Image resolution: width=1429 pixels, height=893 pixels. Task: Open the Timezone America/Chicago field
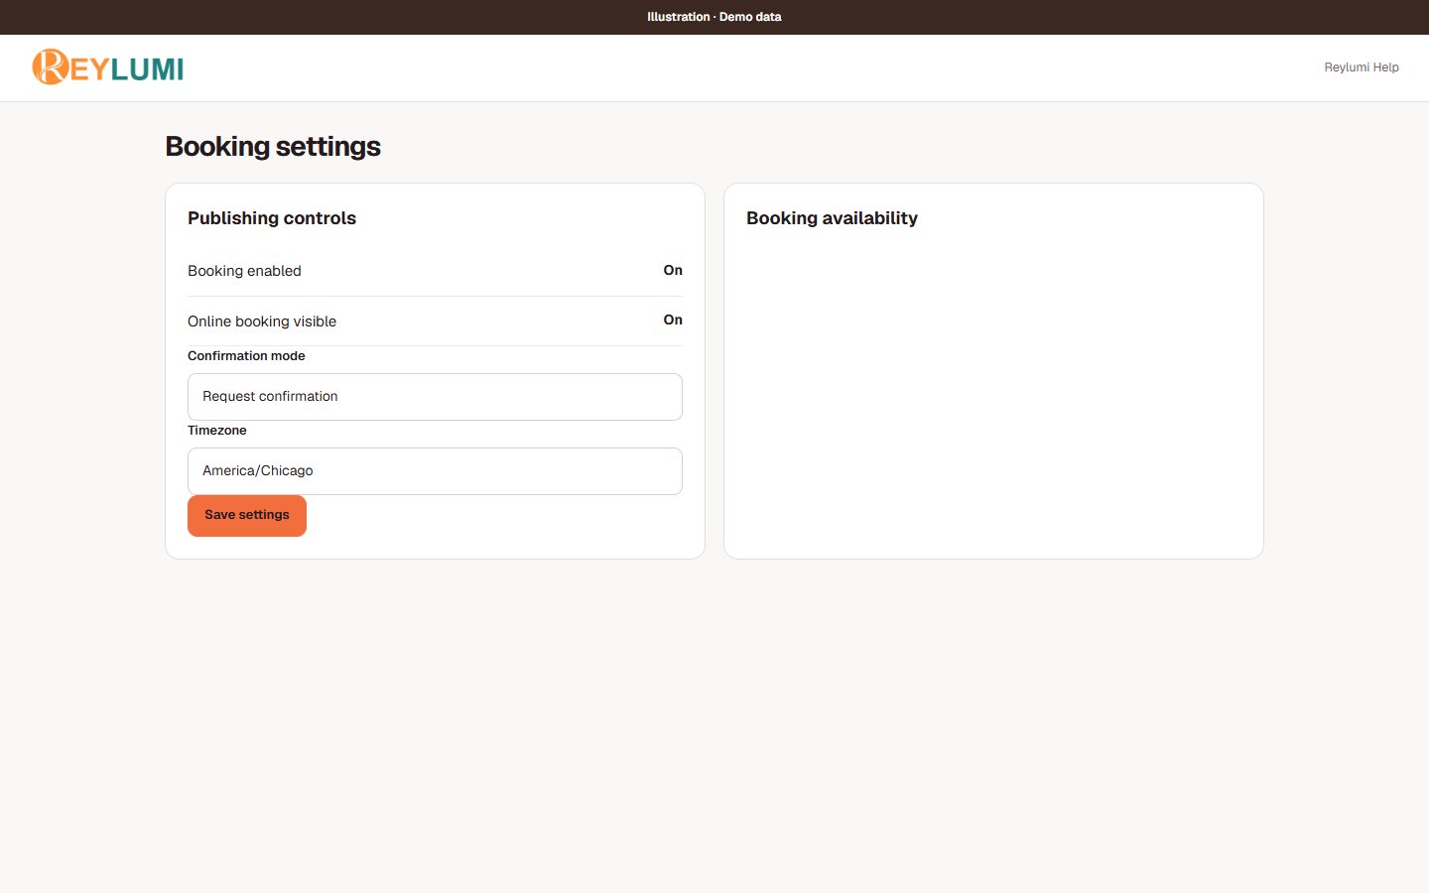[435, 471]
